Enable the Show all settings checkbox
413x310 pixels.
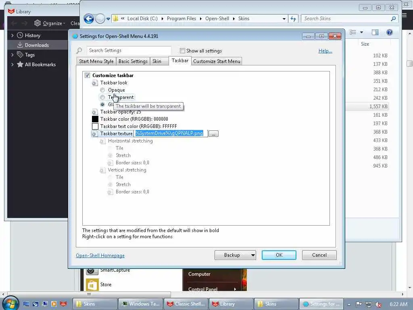[182, 50]
